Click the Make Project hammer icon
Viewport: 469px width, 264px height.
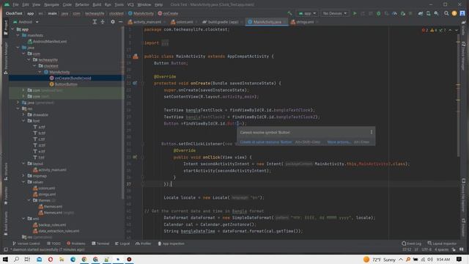point(289,13)
